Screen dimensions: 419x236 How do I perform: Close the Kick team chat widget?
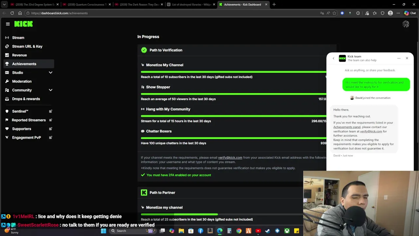[407, 58]
